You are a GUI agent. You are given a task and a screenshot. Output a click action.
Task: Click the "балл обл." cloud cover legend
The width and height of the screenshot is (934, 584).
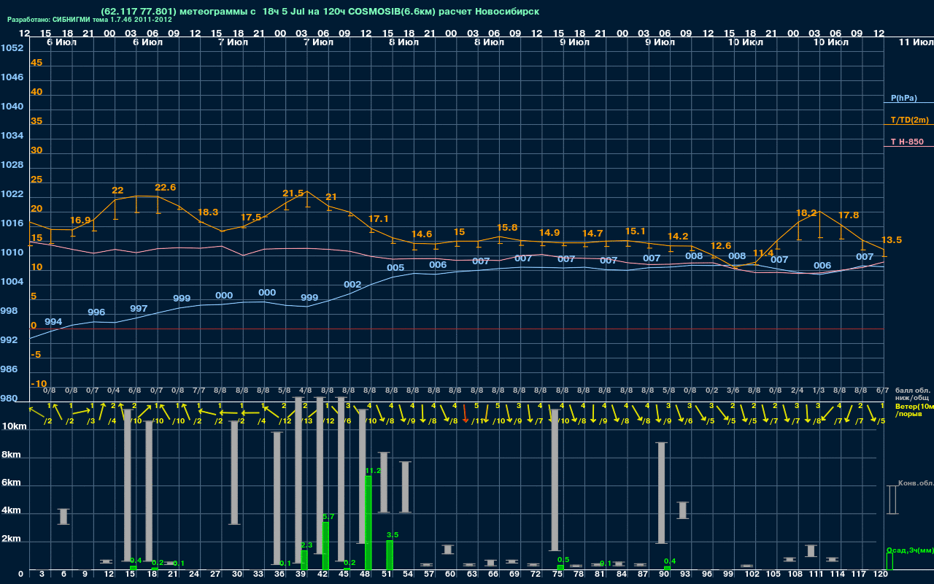click(913, 391)
